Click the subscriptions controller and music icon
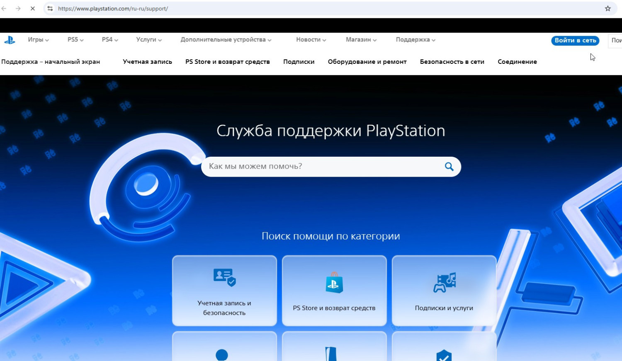Screen dimensions: 622x361 coord(444,283)
